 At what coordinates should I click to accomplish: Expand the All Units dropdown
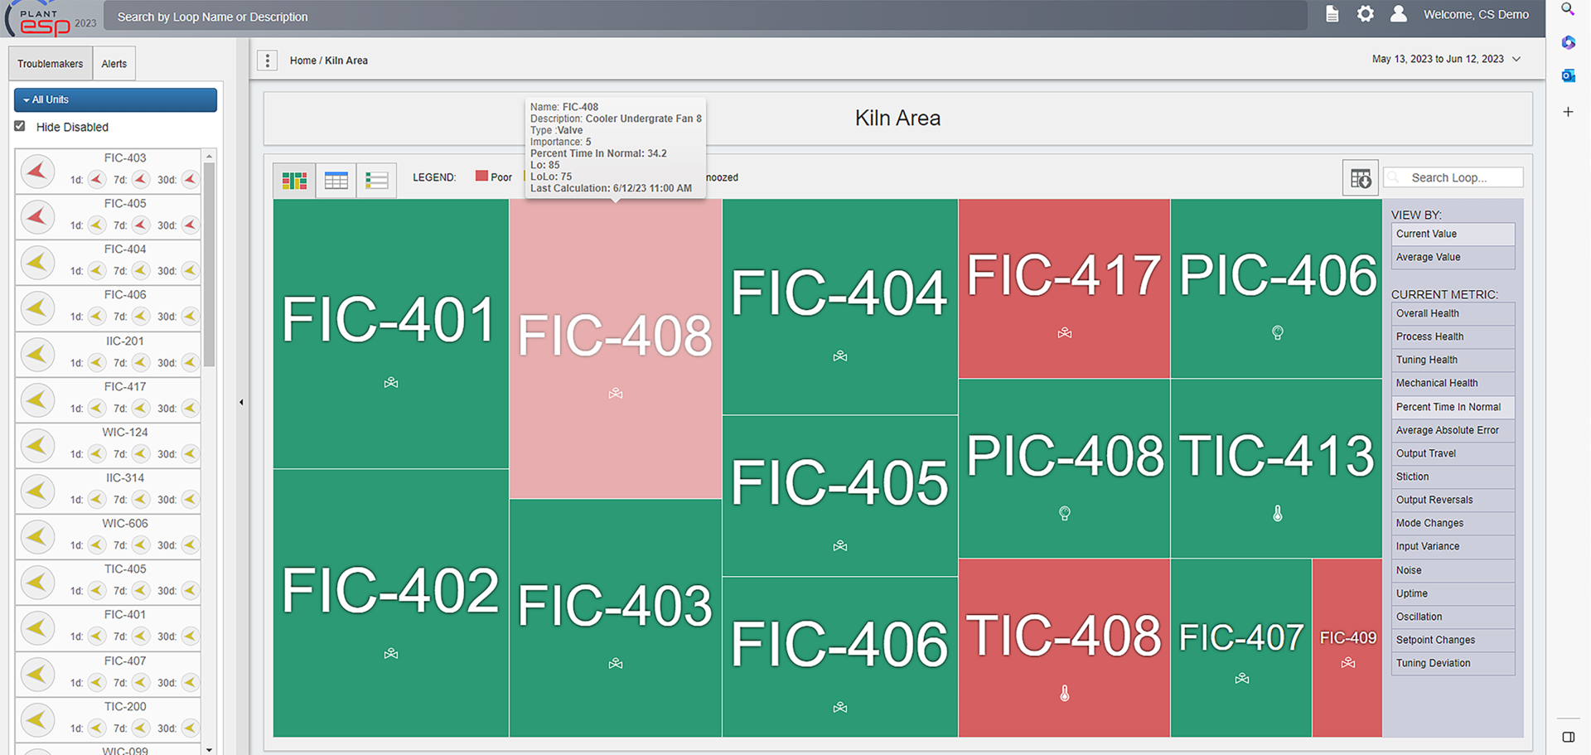click(x=115, y=99)
